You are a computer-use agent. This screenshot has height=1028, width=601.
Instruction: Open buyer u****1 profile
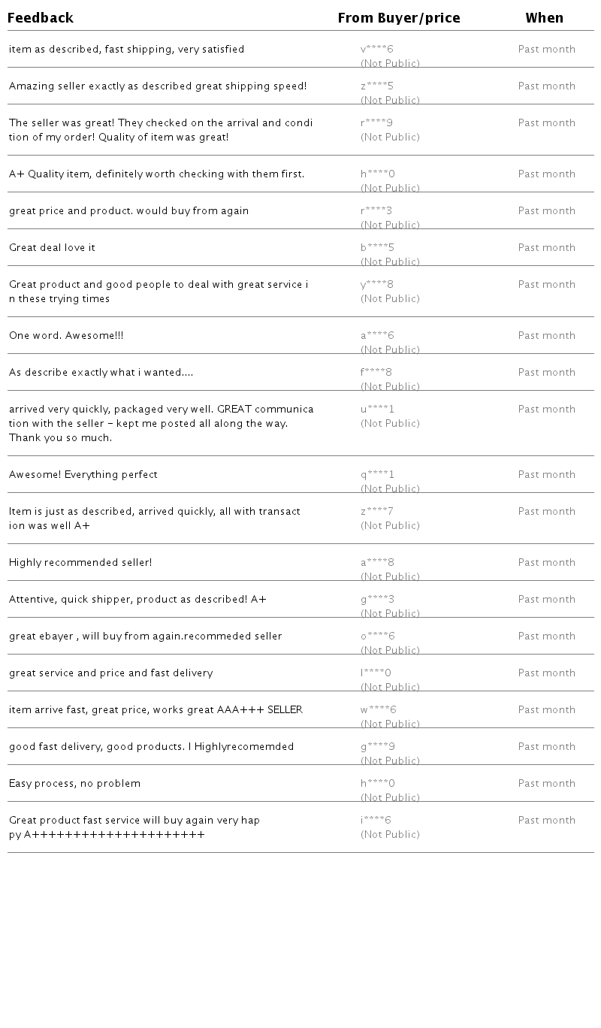pyautogui.click(x=377, y=410)
